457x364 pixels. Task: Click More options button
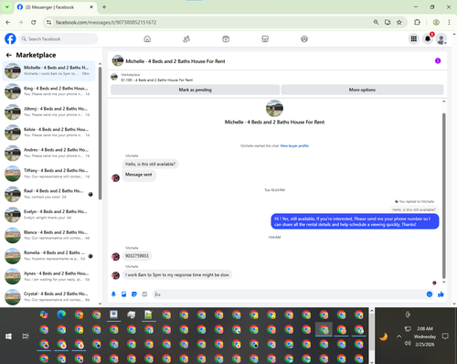[x=362, y=90]
